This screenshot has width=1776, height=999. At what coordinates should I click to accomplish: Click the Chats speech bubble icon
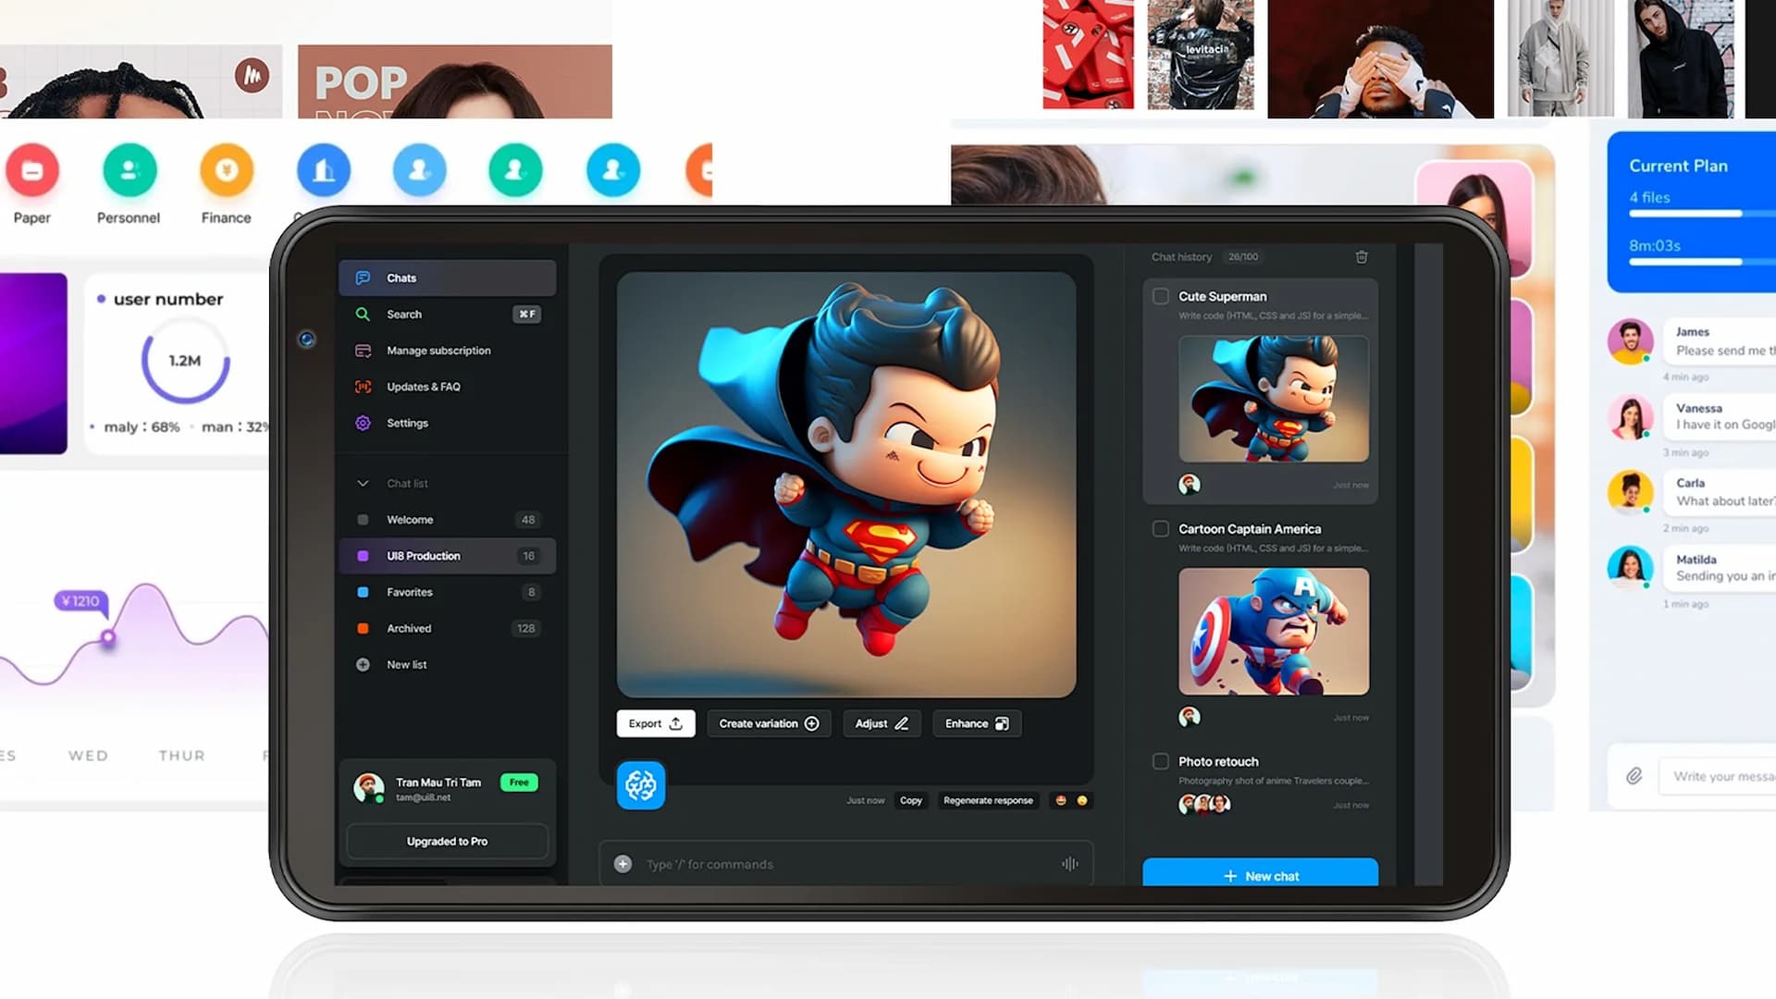[363, 277]
